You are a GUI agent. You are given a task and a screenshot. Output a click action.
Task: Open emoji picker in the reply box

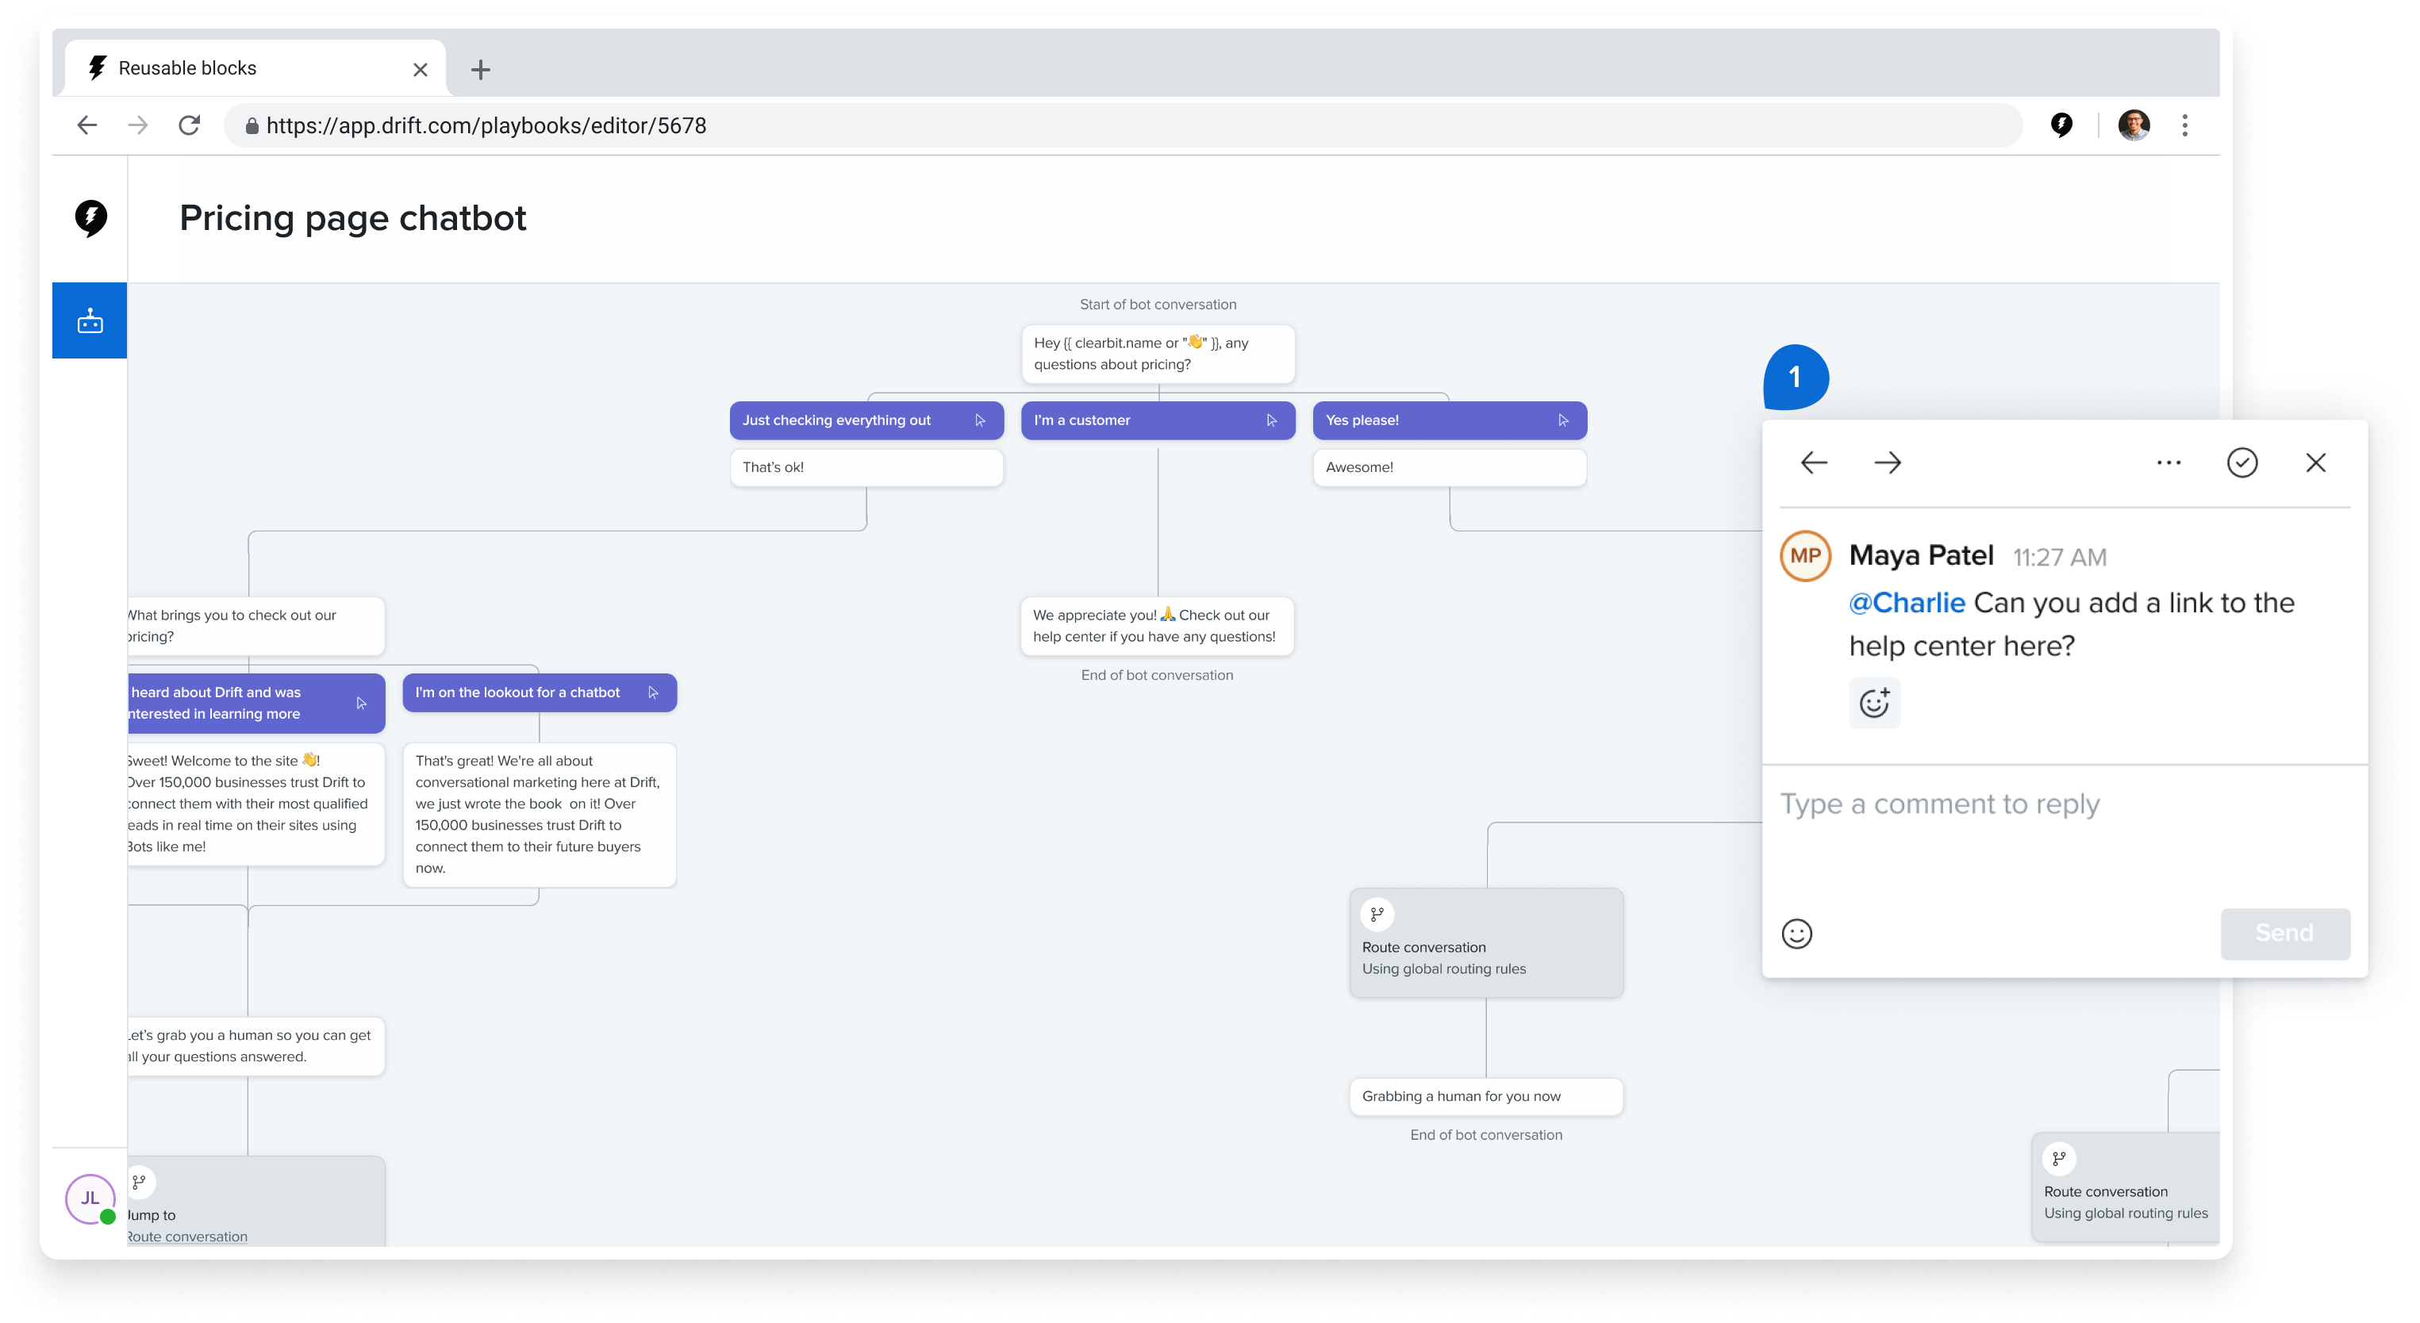point(1796,934)
